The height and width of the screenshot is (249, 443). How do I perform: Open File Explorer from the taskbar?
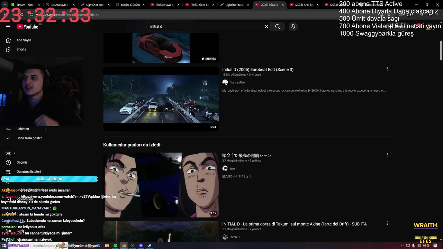click(x=107, y=246)
